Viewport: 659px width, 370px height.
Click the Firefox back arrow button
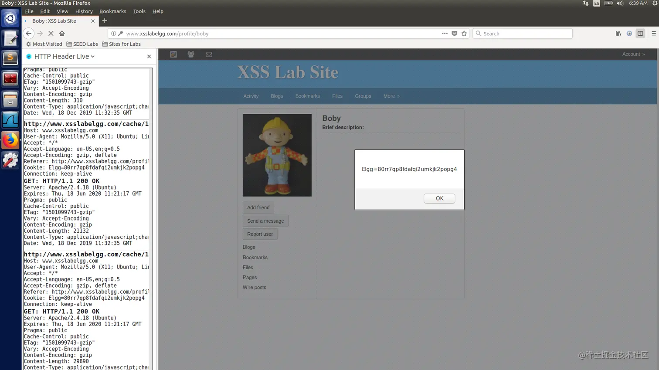(29, 34)
